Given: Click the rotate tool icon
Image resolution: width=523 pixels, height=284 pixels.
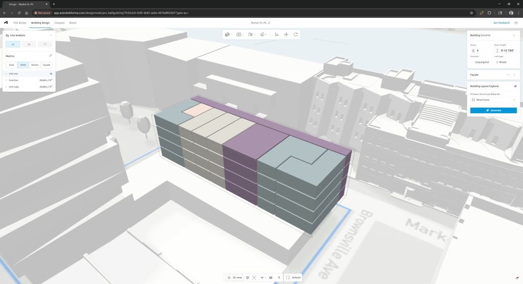Looking at the screenshot, I should (x=295, y=35).
